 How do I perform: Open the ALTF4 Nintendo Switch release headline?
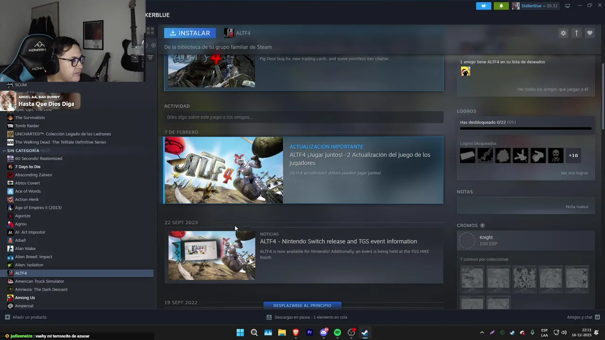(x=338, y=241)
